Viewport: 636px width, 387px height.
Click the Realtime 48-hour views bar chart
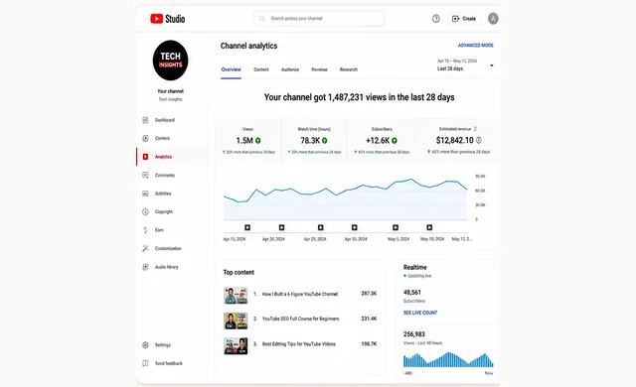448,359
